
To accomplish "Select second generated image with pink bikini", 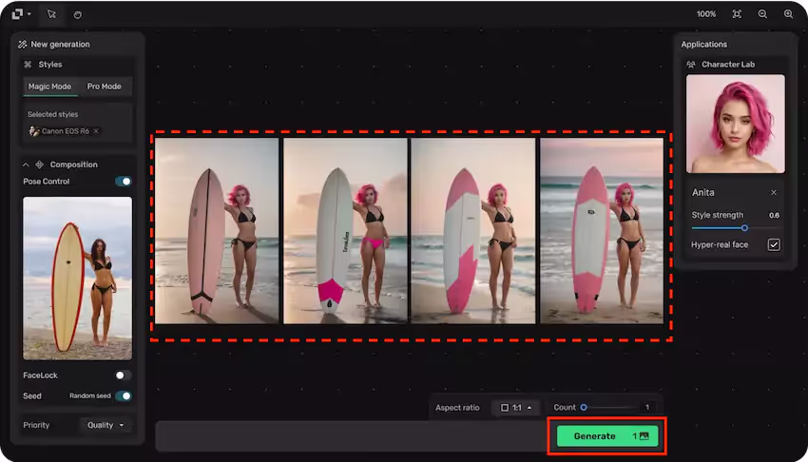I will tap(345, 231).
